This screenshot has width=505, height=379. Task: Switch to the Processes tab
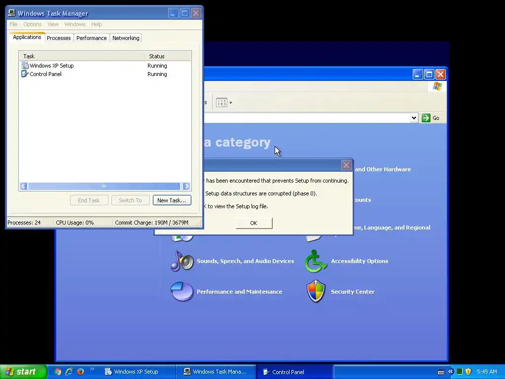[x=59, y=38]
